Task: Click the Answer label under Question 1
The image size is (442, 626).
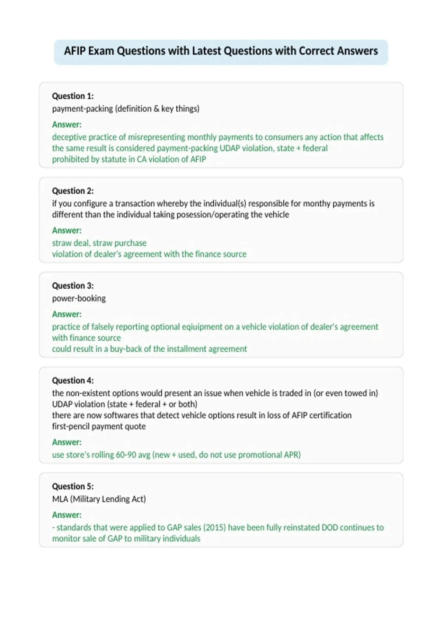Action: pos(67,124)
